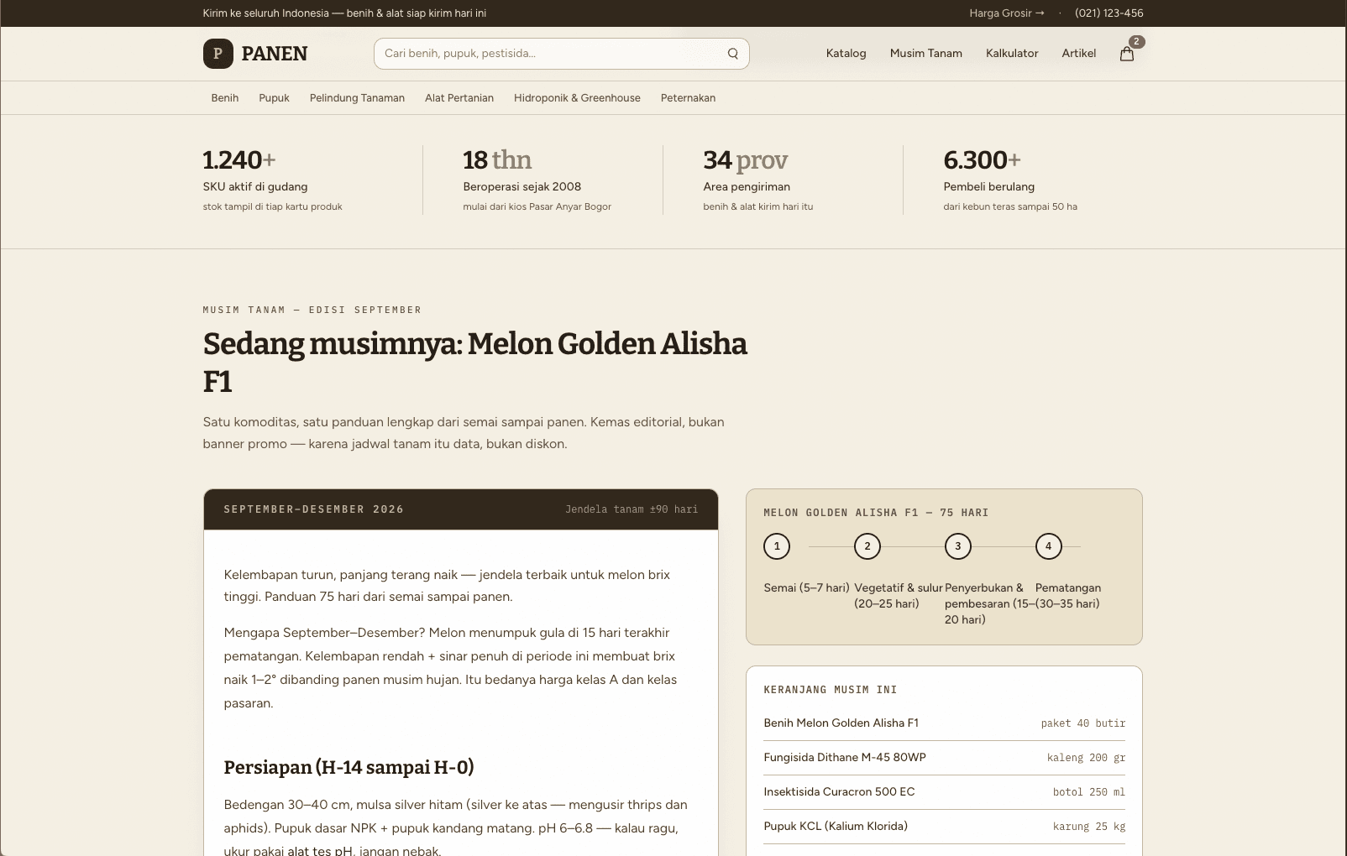Go to Musim Tanam page
Image resolution: width=1347 pixels, height=856 pixels.
[926, 54]
